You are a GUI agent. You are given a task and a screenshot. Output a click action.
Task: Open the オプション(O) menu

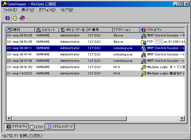click(x=47, y=10)
